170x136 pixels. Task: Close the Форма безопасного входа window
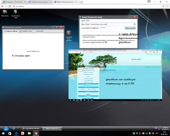(135, 17)
